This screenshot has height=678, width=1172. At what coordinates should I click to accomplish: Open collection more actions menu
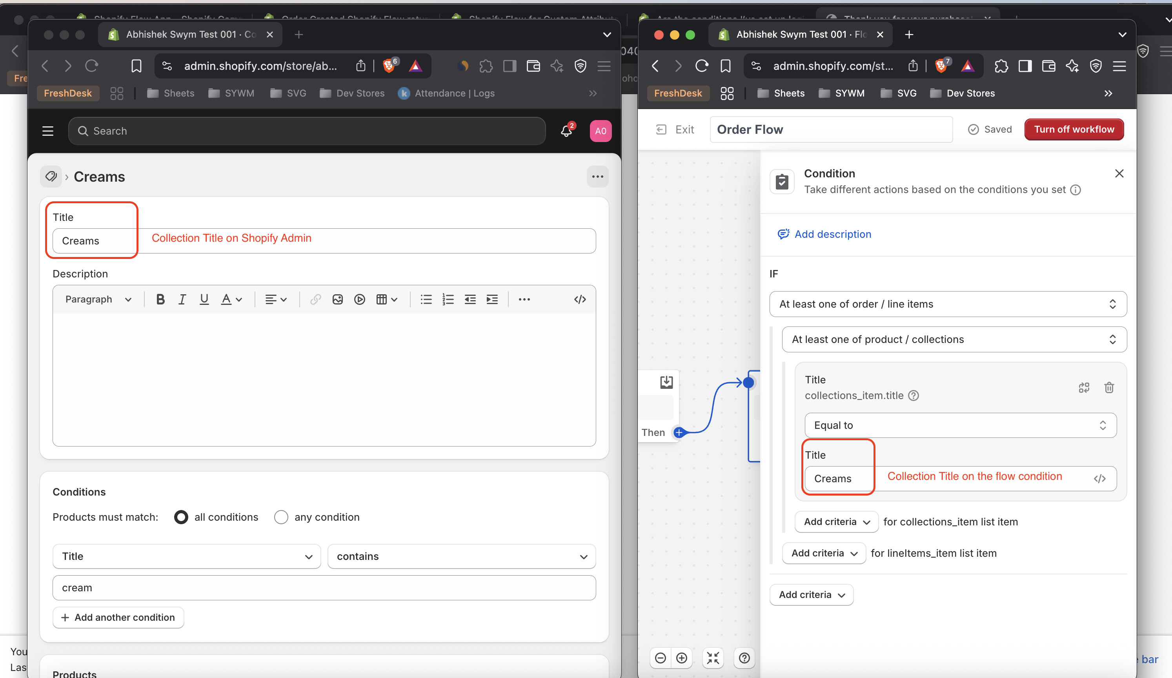[x=597, y=176]
